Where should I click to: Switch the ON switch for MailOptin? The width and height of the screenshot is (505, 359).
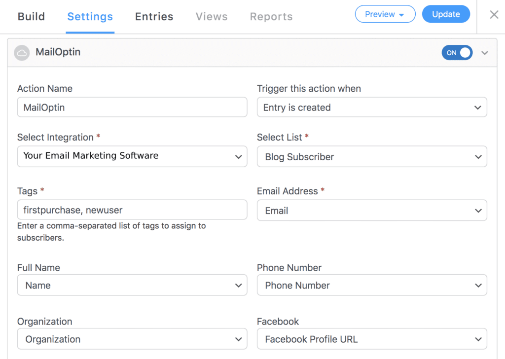(x=457, y=53)
